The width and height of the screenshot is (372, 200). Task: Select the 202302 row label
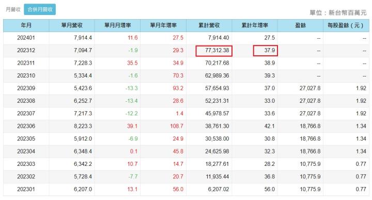pos(26,177)
